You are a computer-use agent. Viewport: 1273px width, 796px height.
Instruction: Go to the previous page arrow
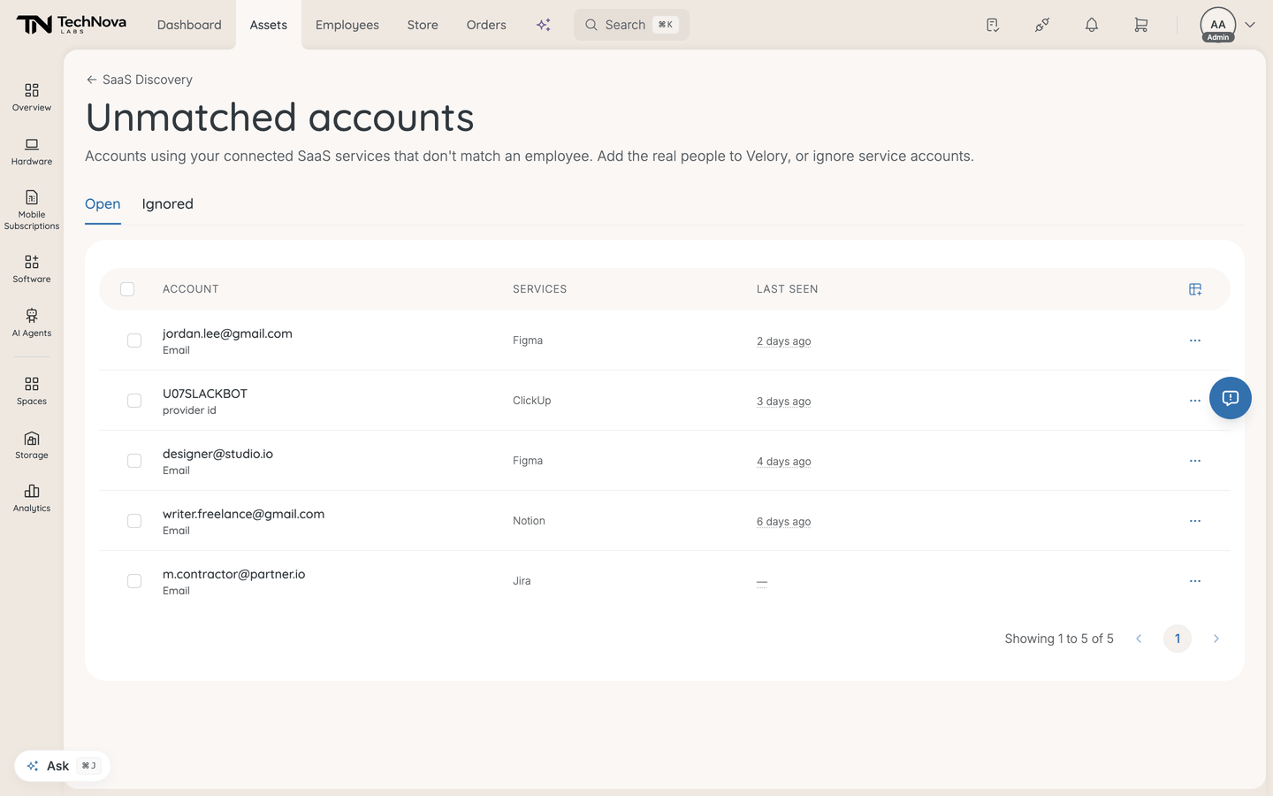pyautogui.click(x=1139, y=639)
